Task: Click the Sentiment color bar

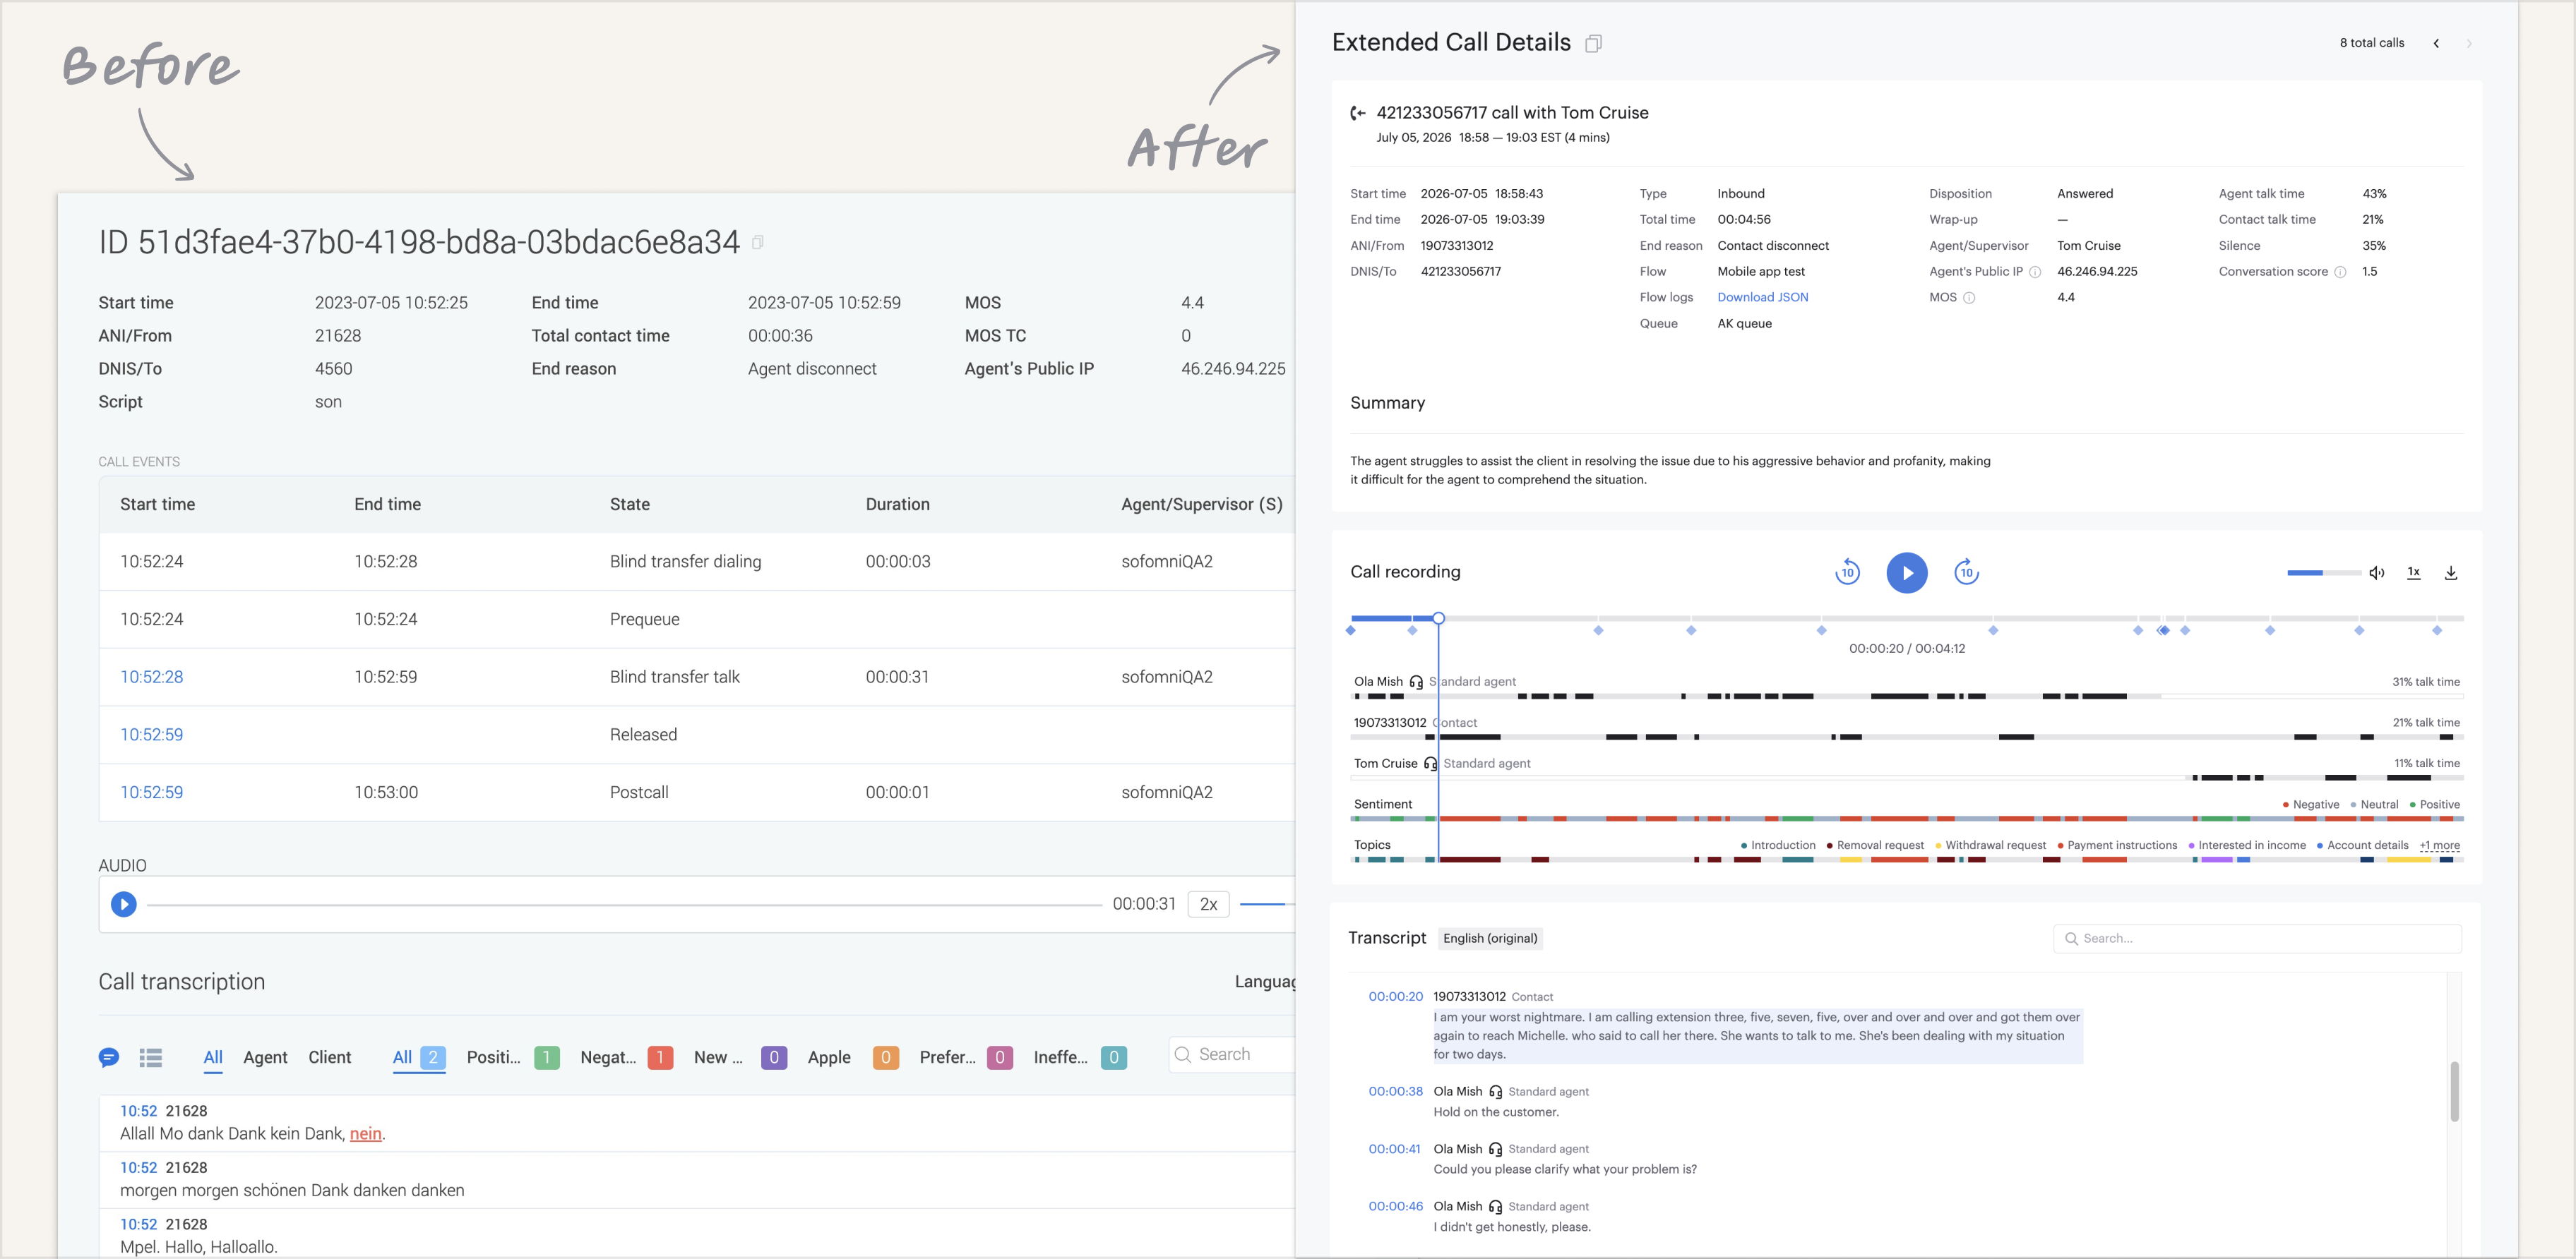Action: [x=1906, y=819]
